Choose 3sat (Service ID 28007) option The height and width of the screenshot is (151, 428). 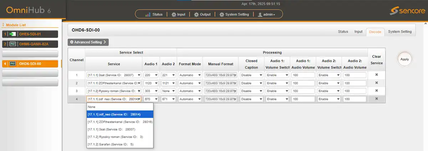coord(120,129)
